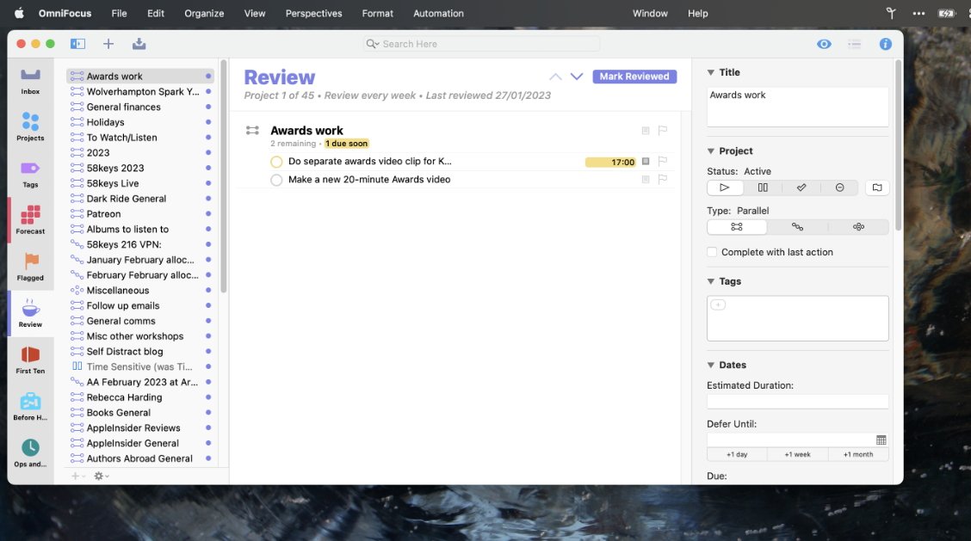Click the Mark Reviewed button

point(634,77)
